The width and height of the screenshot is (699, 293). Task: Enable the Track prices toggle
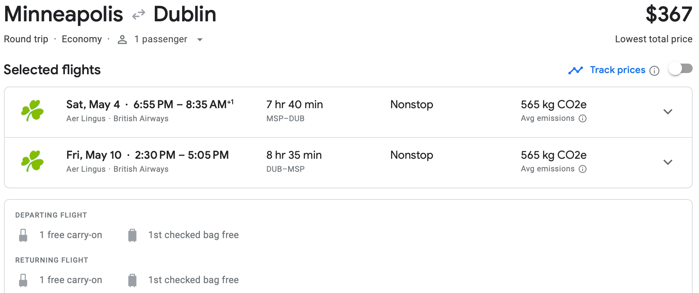point(680,69)
